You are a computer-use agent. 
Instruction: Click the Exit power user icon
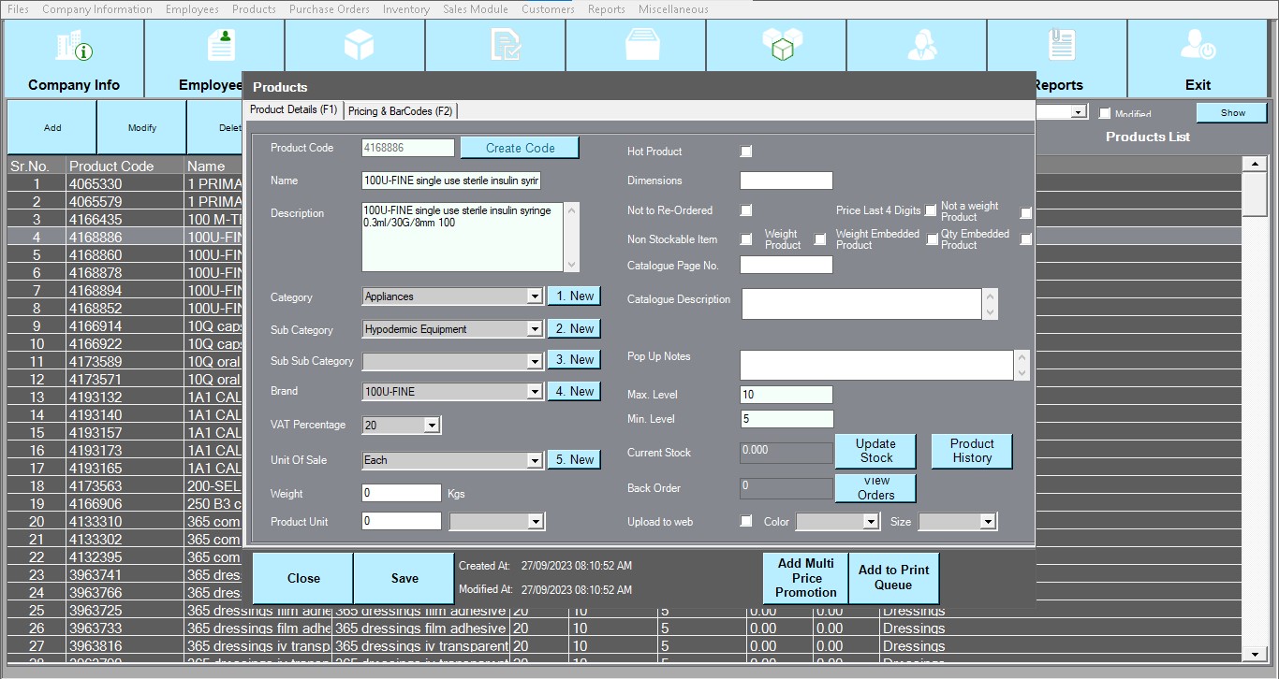1198,45
